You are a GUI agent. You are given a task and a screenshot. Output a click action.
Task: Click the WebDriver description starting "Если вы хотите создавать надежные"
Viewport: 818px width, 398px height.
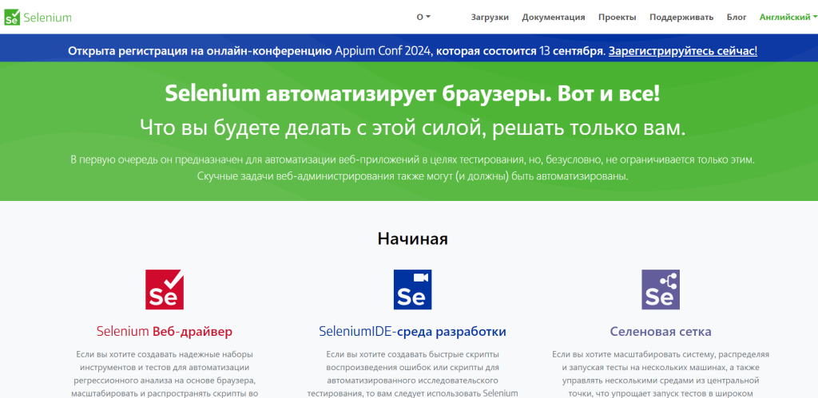click(x=165, y=373)
